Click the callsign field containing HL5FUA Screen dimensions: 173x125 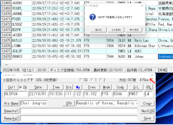point(16,94)
